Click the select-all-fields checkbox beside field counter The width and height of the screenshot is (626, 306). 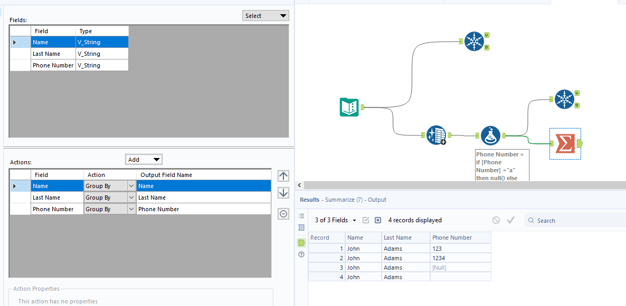pyautogui.click(x=366, y=220)
